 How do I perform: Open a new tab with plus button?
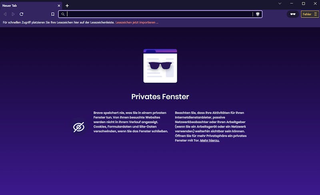click(x=67, y=6)
